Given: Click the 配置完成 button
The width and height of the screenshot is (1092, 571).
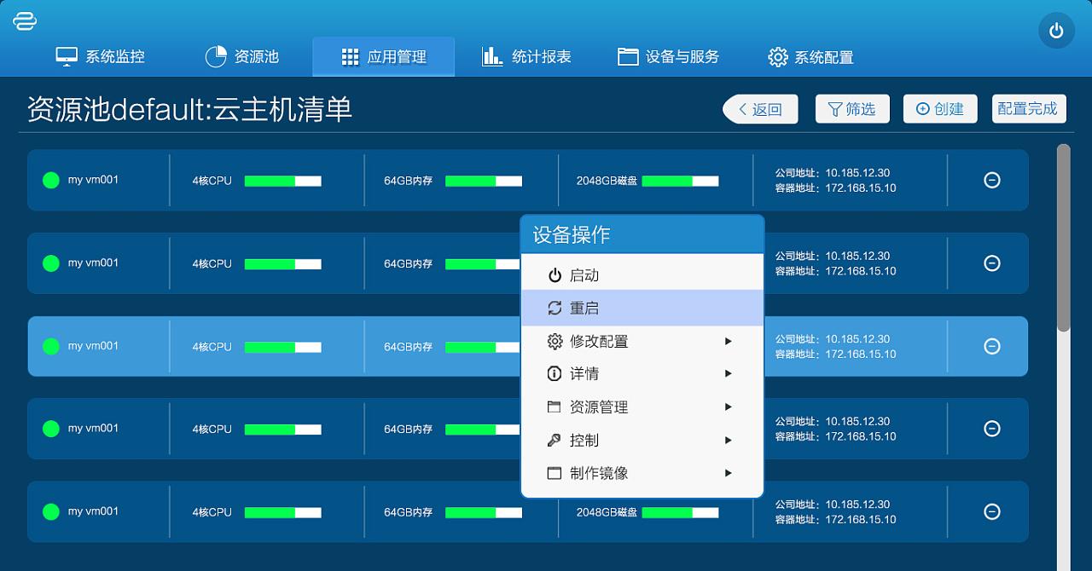Looking at the screenshot, I should [1029, 109].
